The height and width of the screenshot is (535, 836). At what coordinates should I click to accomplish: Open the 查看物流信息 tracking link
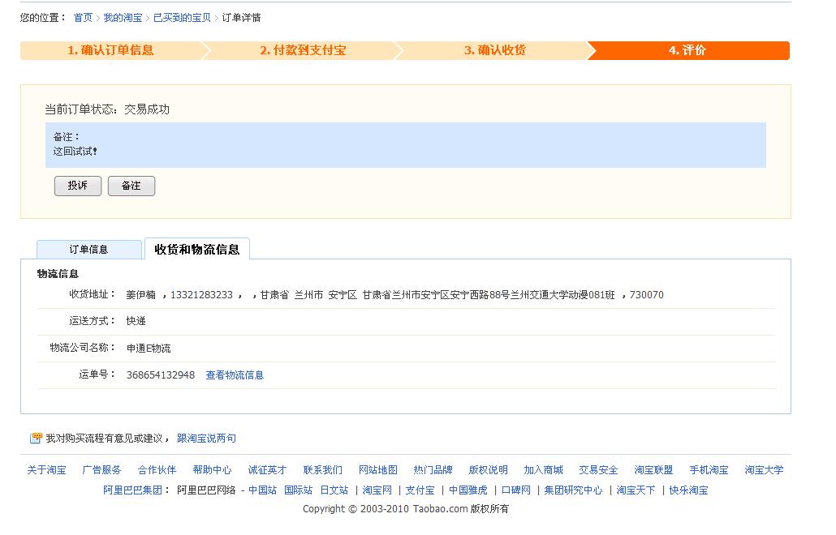235,375
